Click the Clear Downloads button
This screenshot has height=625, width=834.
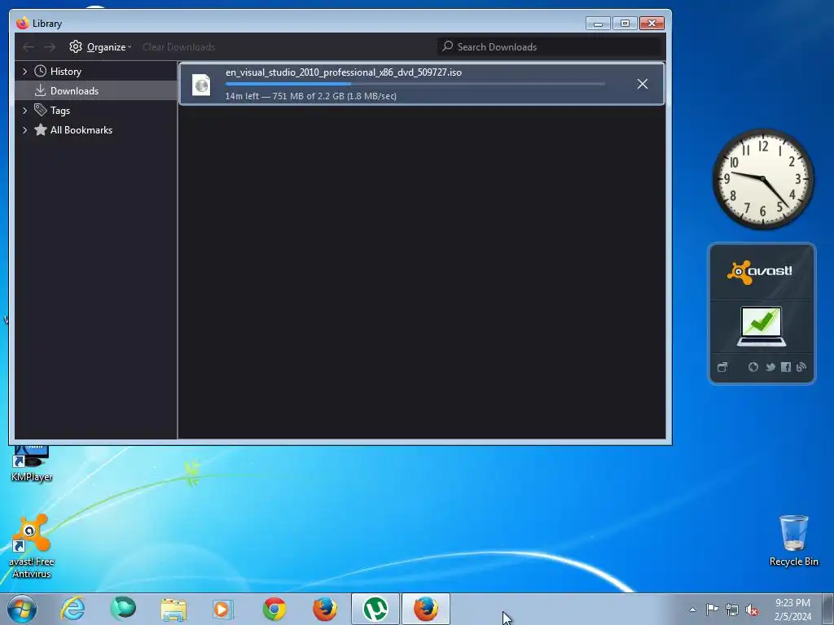coord(178,46)
